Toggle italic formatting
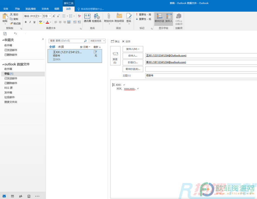The image size is (257, 199). [x=30, y=22]
